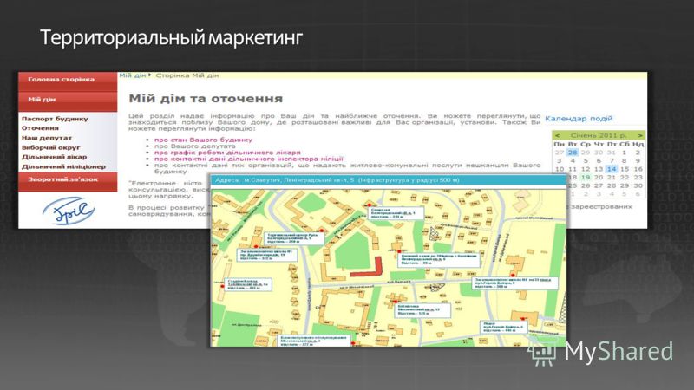The image size is (694, 390).
Task: Click the Стадіон map label on the left
Action: point(248,284)
